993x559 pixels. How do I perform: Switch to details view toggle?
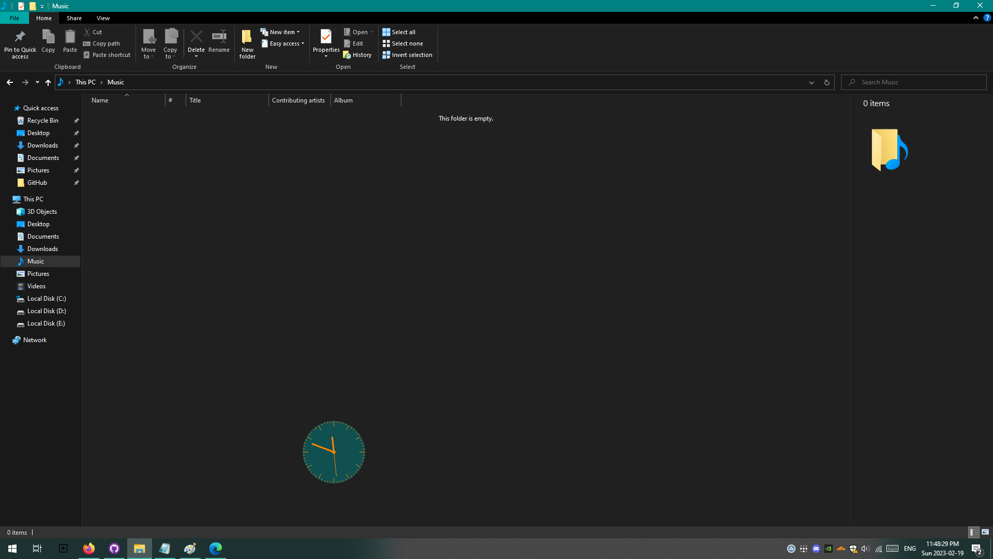click(972, 532)
